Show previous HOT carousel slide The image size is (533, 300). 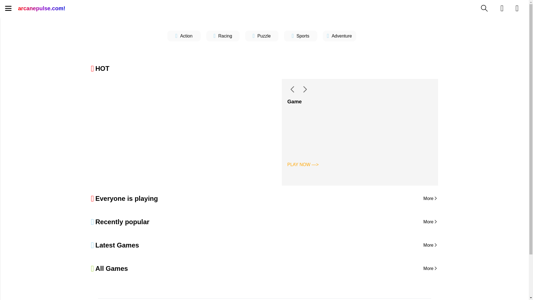[292, 89]
